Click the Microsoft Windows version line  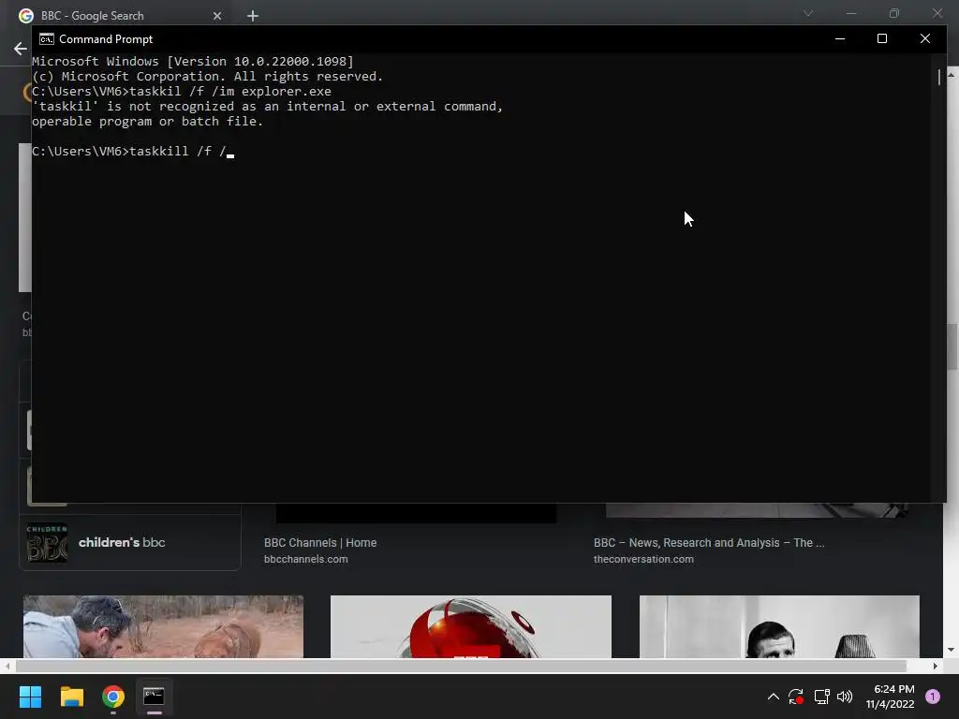(193, 61)
